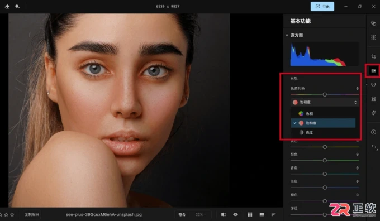
Task: Collapse the 直方图 histogram section
Action: pos(287,35)
